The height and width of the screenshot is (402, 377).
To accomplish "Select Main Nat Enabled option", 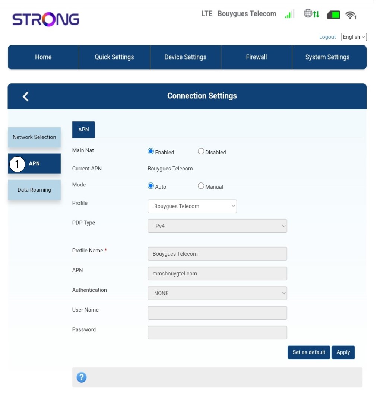I will coord(151,151).
